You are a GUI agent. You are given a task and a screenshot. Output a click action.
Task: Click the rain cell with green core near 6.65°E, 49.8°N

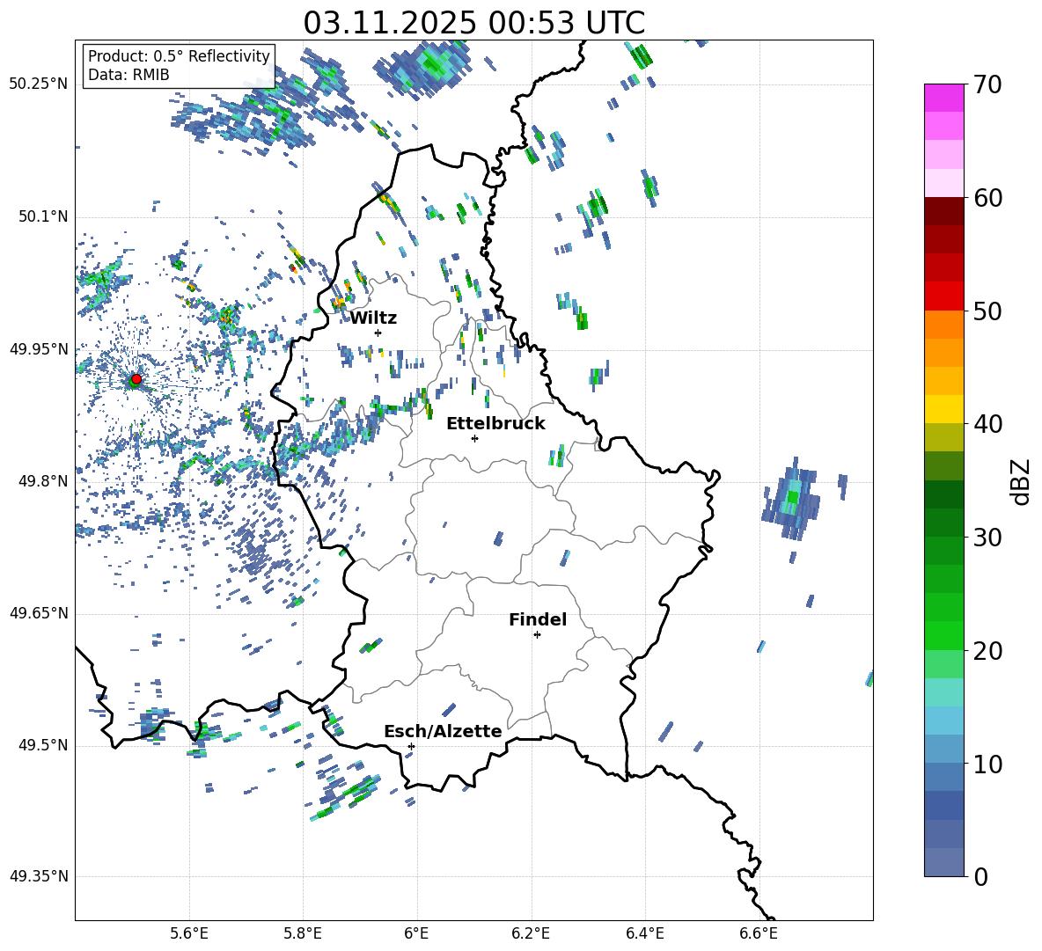pyautogui.click(x=792, y=497)
